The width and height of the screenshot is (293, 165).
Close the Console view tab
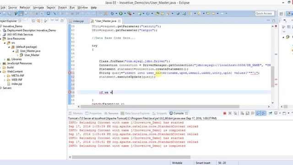click(x=186, y=113)
